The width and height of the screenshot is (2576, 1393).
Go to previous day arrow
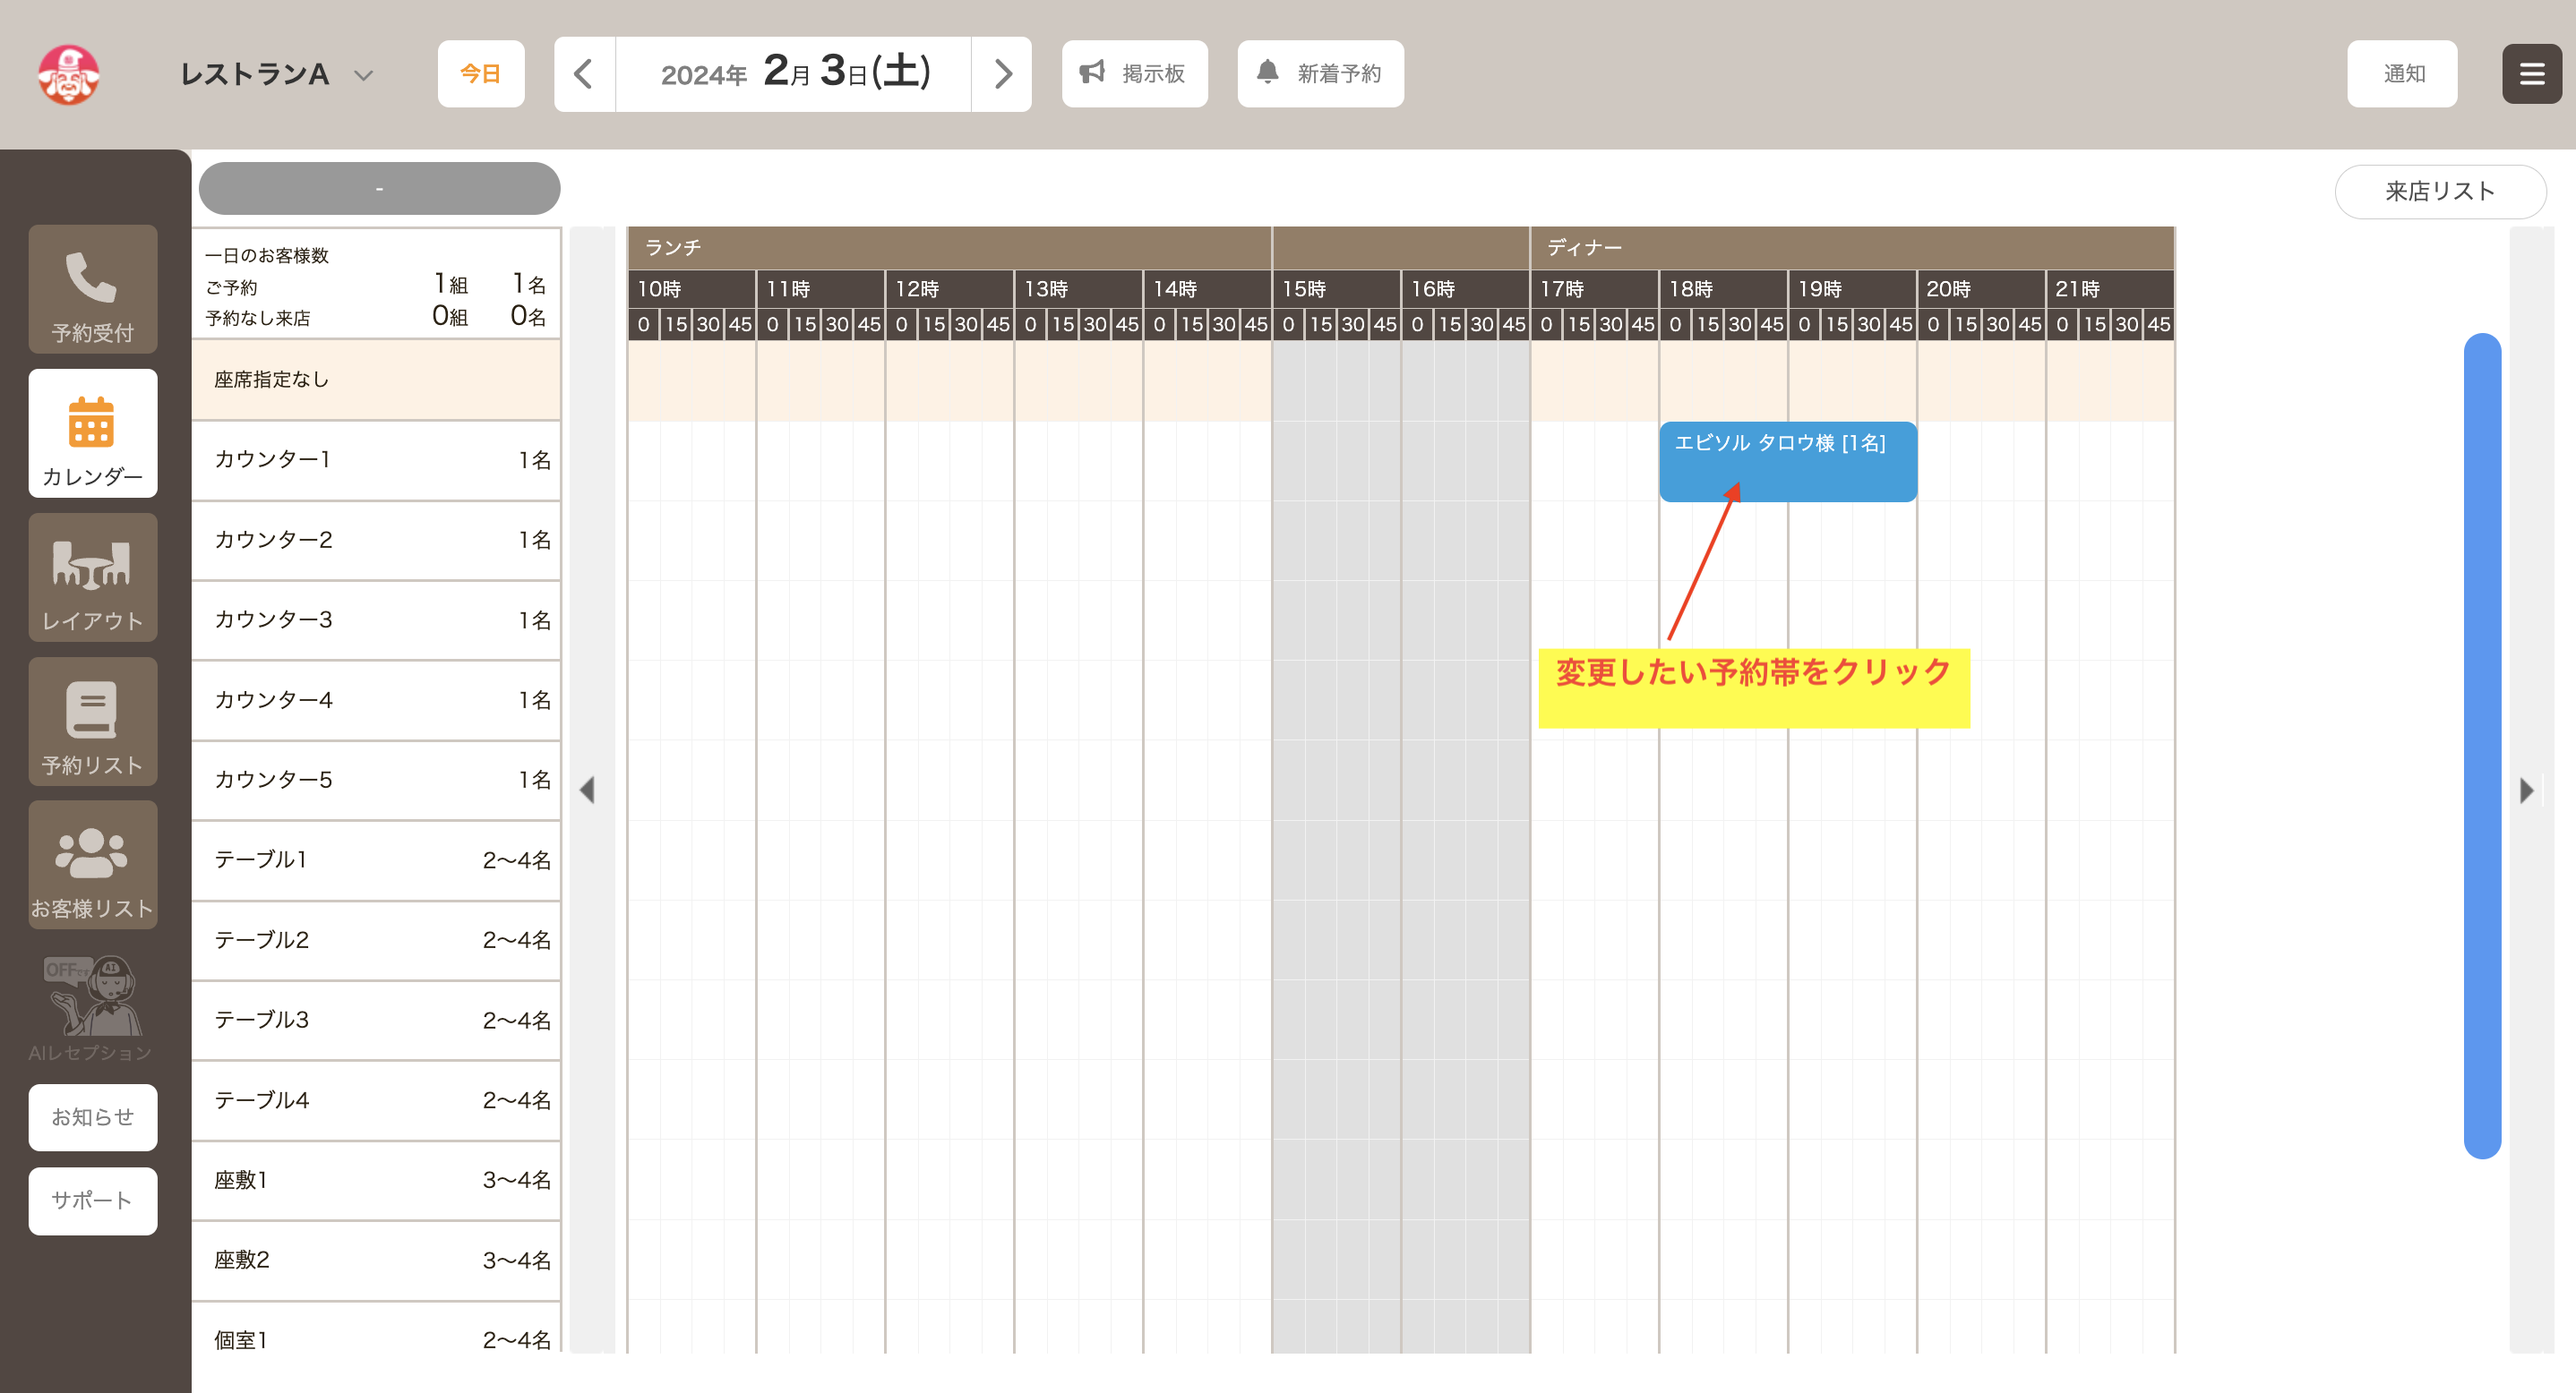tap(584, 74)
